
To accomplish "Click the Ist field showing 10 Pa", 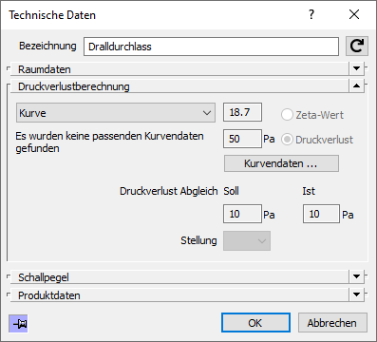I will (321, 214).
